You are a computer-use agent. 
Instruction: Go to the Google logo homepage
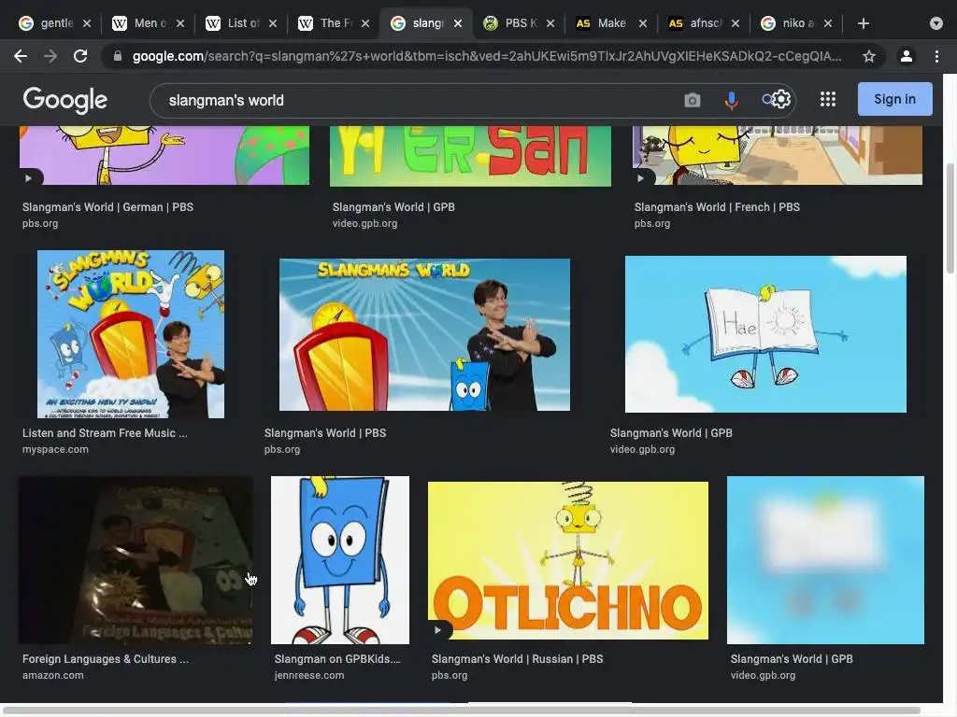click(65, 100)
